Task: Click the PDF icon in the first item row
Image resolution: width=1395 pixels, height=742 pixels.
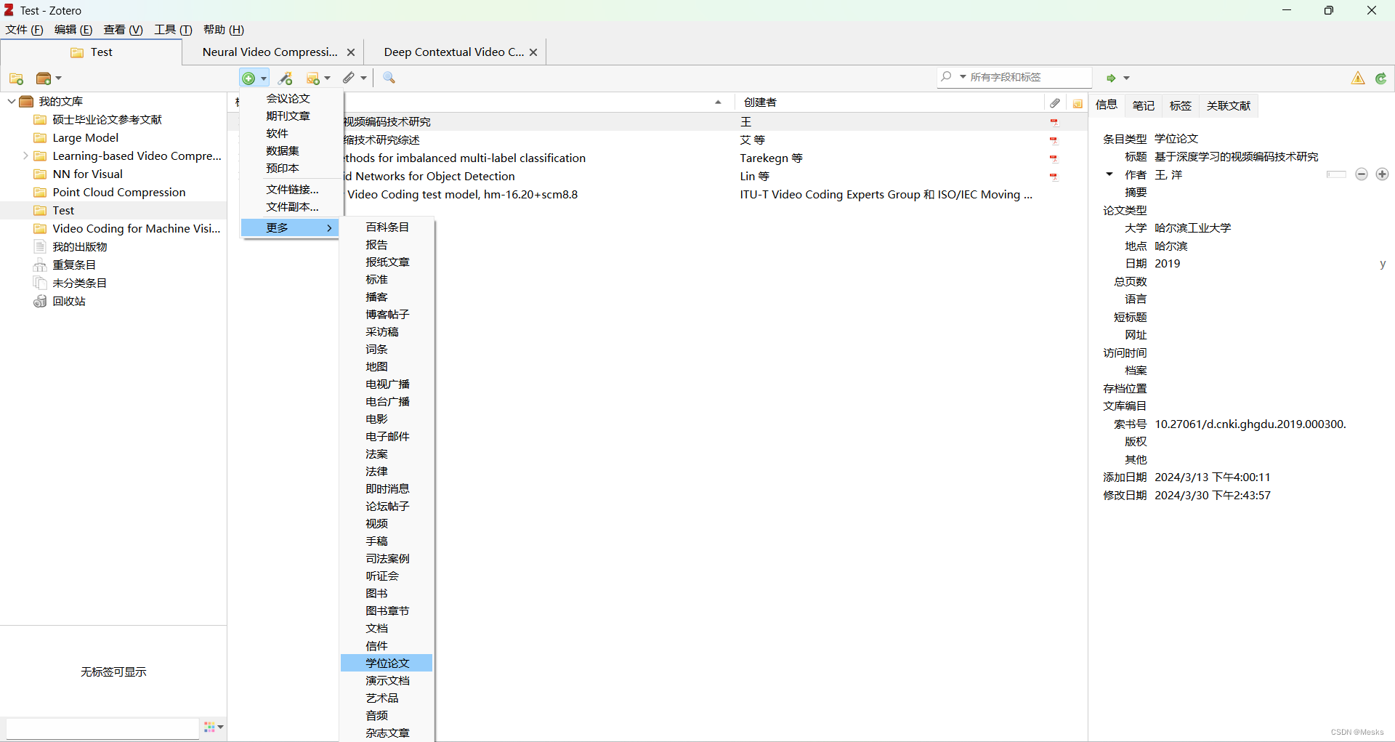Action: click(x=1054, y=122)
